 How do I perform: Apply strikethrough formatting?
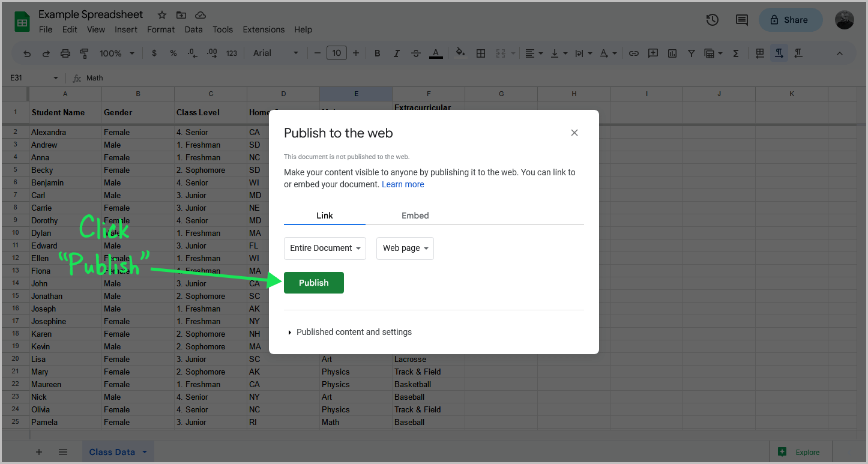coord(416,53)
